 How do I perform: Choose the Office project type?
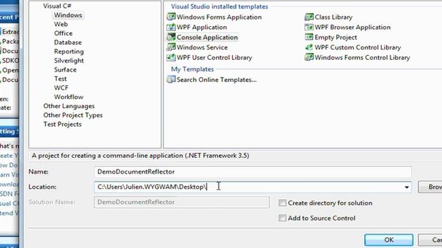coord(64,33)
